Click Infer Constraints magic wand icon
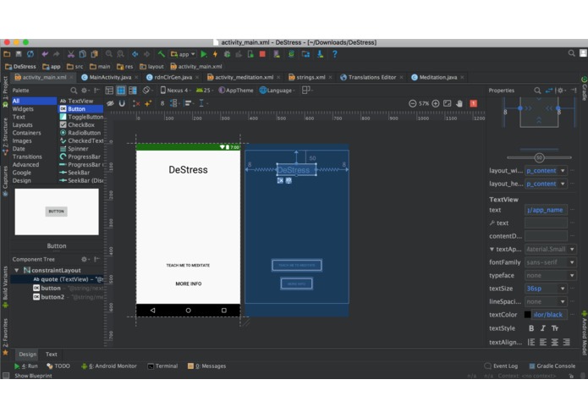This screenshot has height=418, width=588. 148,103
